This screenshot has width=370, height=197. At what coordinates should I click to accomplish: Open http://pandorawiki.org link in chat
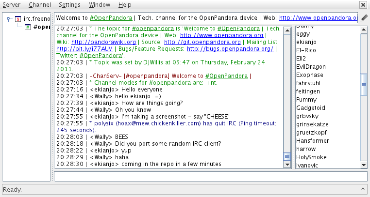coord(103,42)
